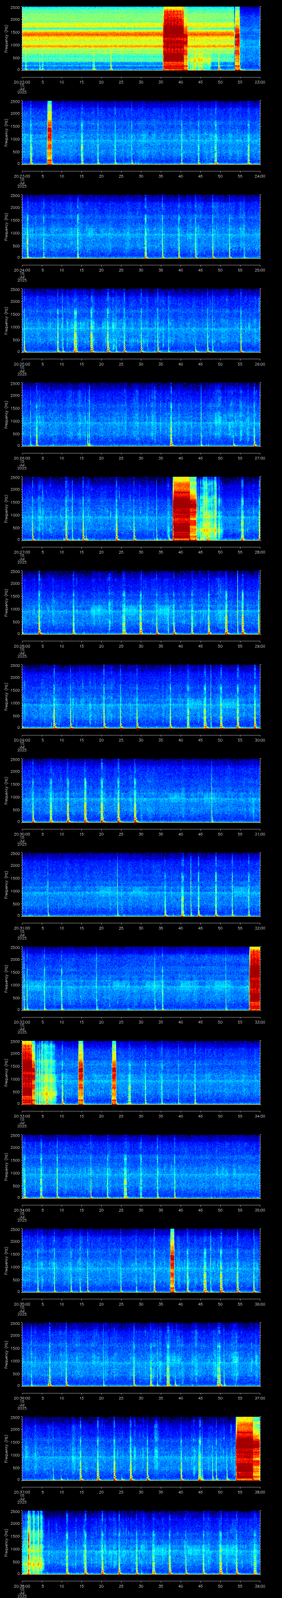Click the red burst at end of 20:37 spectrogram
This screenshot has height=1598, width=282.
pos(248,1448)
